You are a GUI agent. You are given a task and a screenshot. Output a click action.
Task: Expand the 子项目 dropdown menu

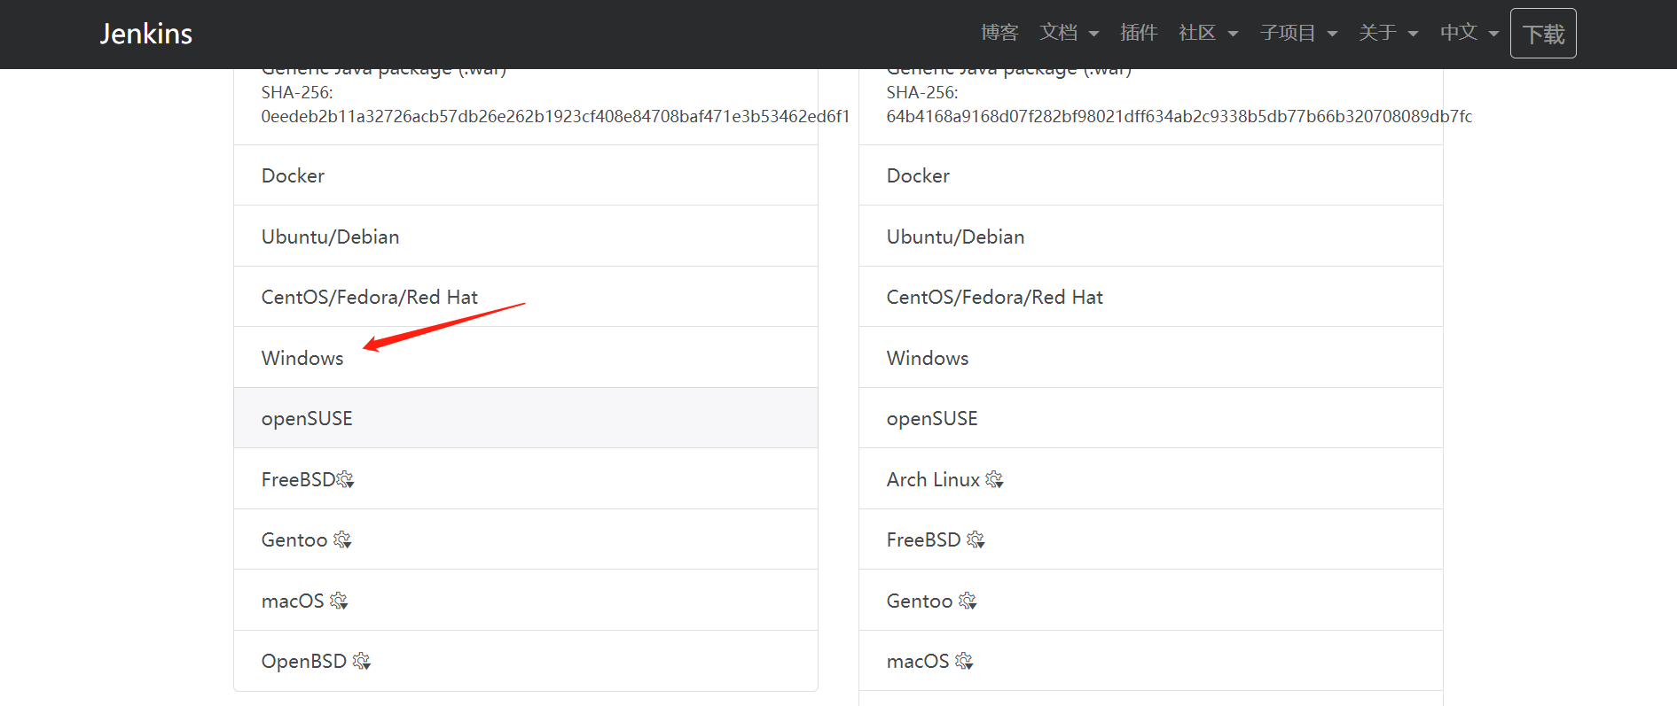(x=1298, y=33)
